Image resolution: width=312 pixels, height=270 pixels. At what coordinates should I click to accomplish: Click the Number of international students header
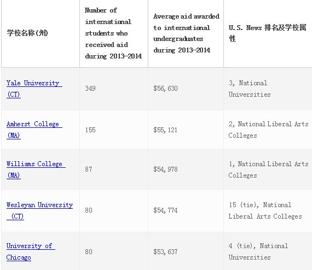(x=114, y=33)
